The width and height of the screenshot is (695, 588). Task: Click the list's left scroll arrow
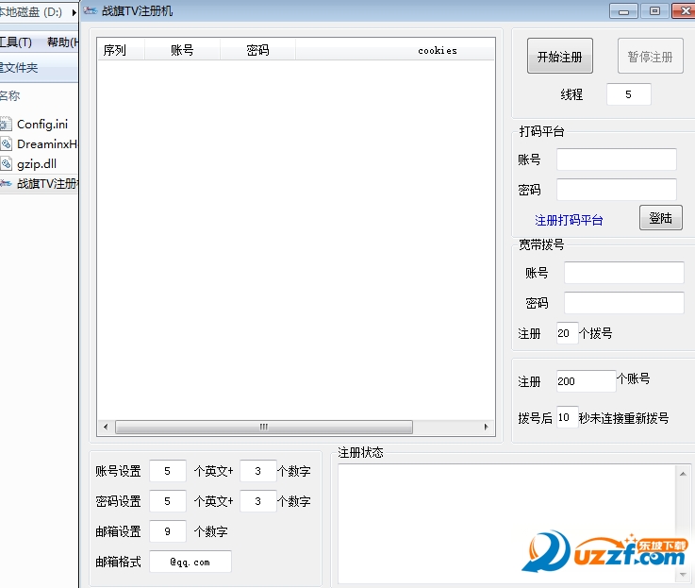coord(106,427)
